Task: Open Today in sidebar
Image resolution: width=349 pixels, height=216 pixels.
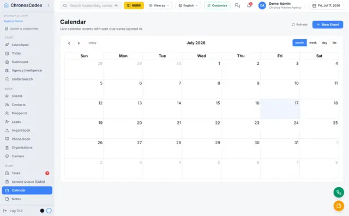Action: click(27, 53)
